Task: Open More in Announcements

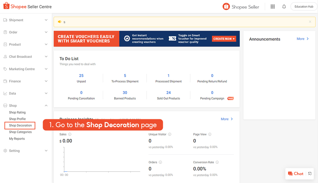Action: click(303, 39)
